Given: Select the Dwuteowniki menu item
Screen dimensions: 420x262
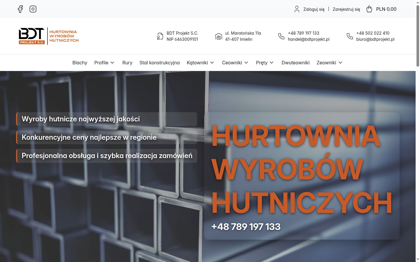Looking at the screenshot, I should pos(295,63).
